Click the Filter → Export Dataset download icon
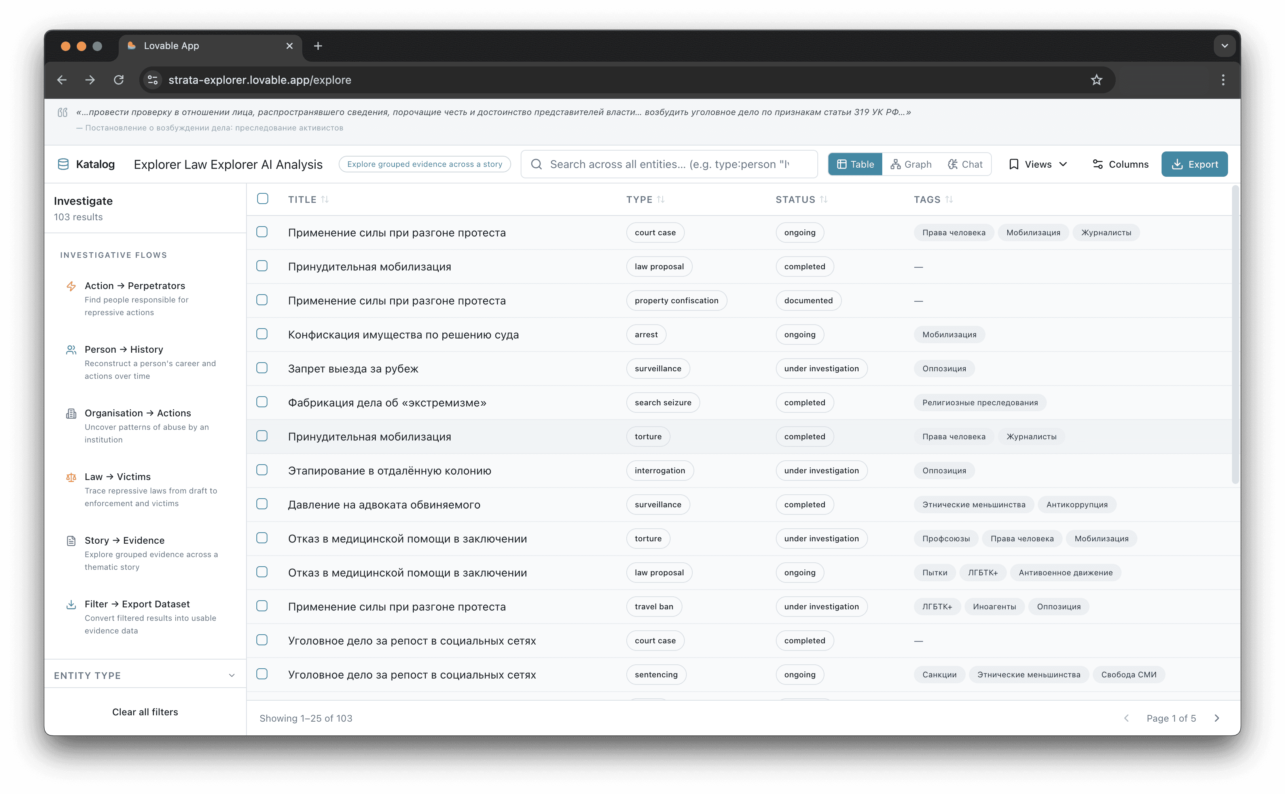The width and height of the screenshot is (1285, 794). [71, 605]
